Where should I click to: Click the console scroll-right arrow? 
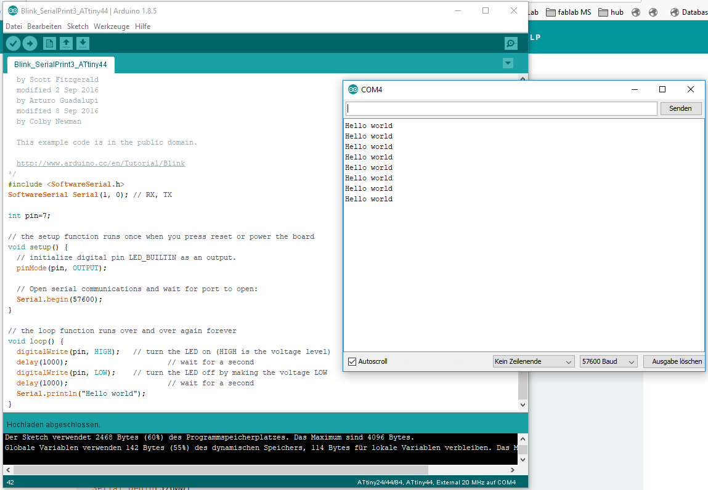pyautogui.click(x=513, y=470)
